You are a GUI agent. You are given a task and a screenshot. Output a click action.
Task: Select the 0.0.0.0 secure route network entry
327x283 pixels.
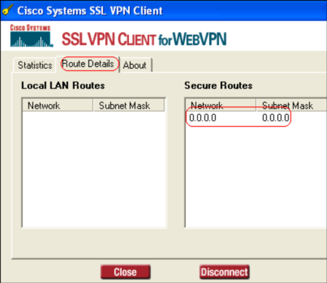[203, 118]
